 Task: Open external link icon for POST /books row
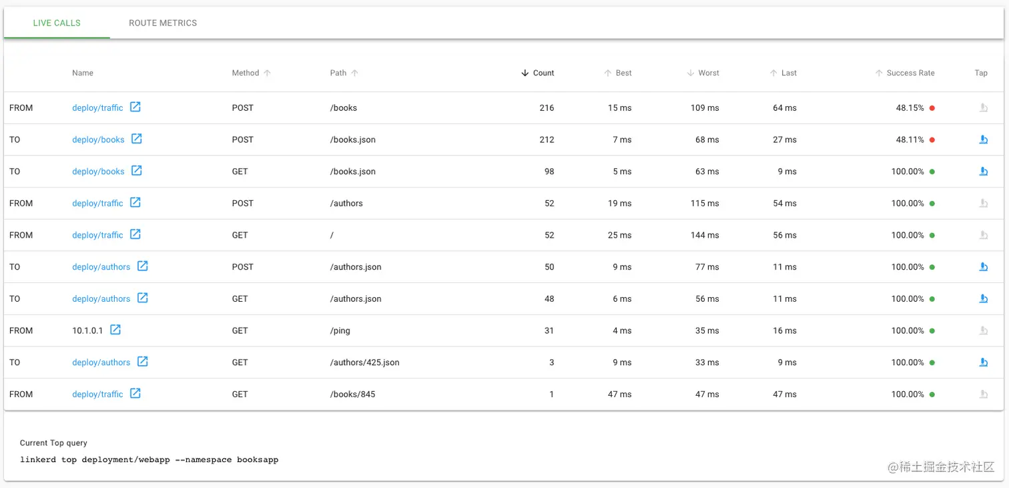tap(135, 107)
